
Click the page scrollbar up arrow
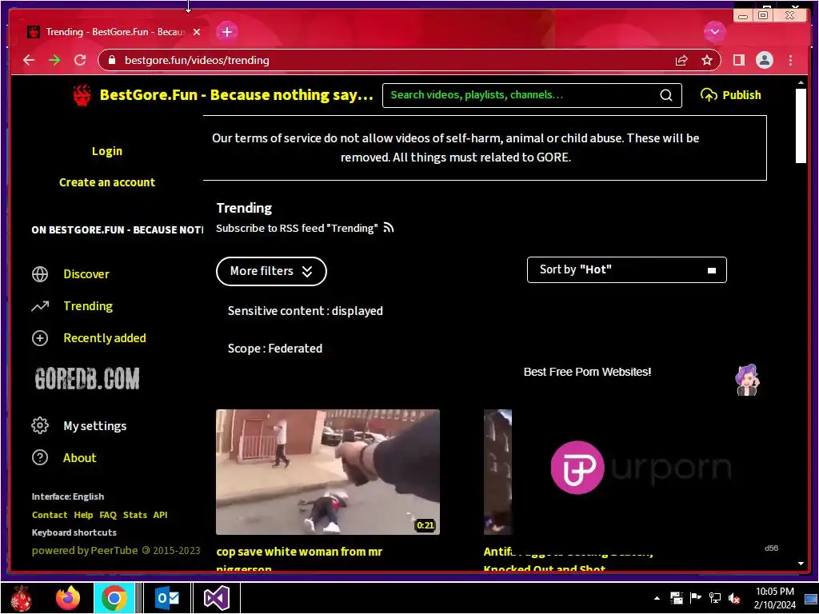tap(801, 82)
